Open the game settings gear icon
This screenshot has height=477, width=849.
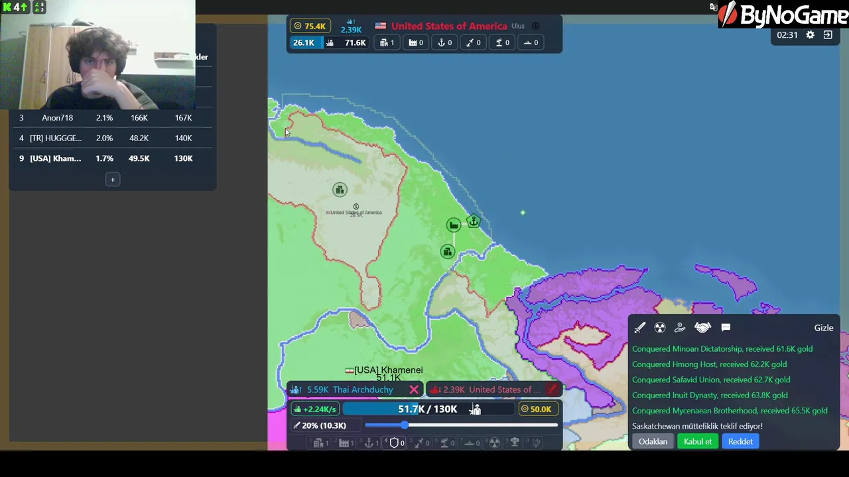(x=811, y=35)
